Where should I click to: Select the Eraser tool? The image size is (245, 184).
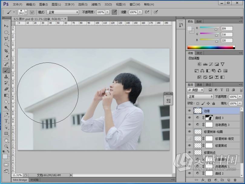6,89
